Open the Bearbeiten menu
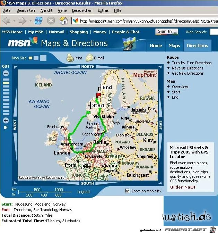This screenshot has width=218, height=233. pyautogui.click(x=26, y=10)
